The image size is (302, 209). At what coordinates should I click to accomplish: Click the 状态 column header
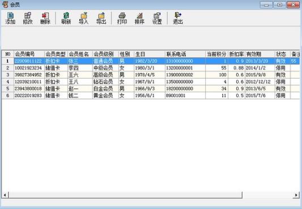pos(283,54)
